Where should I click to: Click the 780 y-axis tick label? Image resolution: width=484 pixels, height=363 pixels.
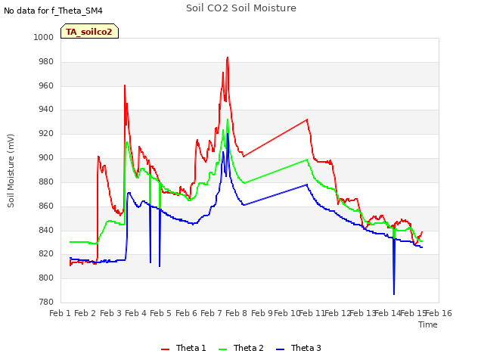coord(46,302)
